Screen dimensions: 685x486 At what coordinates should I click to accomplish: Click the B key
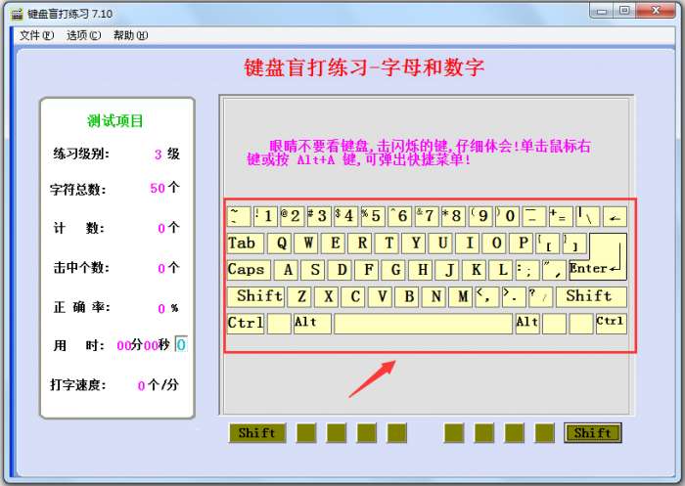[408, 297]
